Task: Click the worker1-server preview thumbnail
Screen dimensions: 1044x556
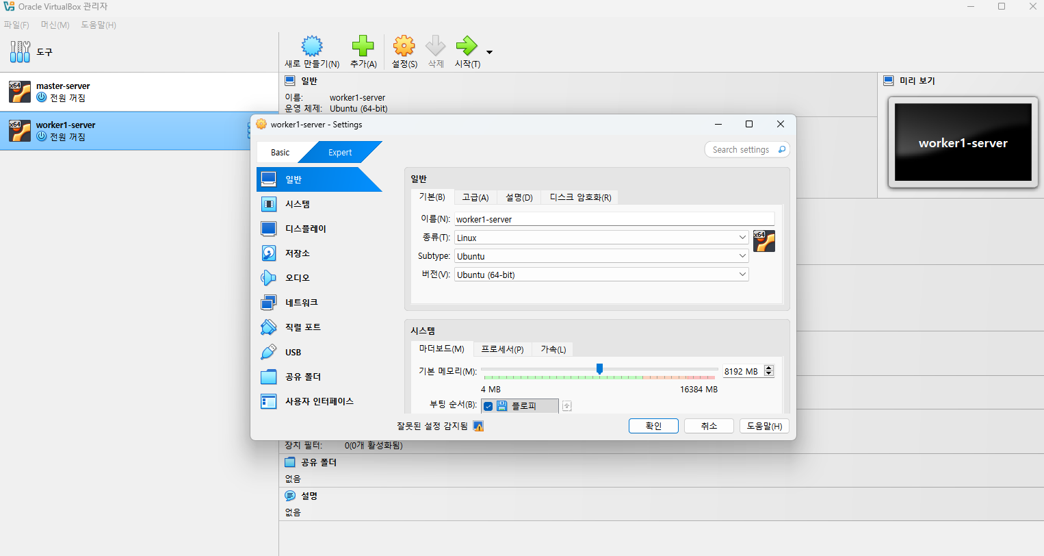Action: [963, 142]
